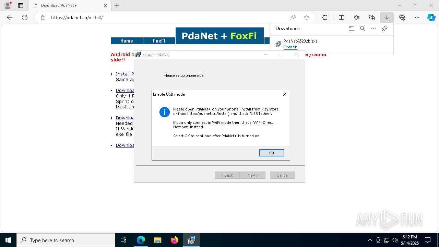
Task: Click the Edge profile avatar
Action: tap(8, 5)
